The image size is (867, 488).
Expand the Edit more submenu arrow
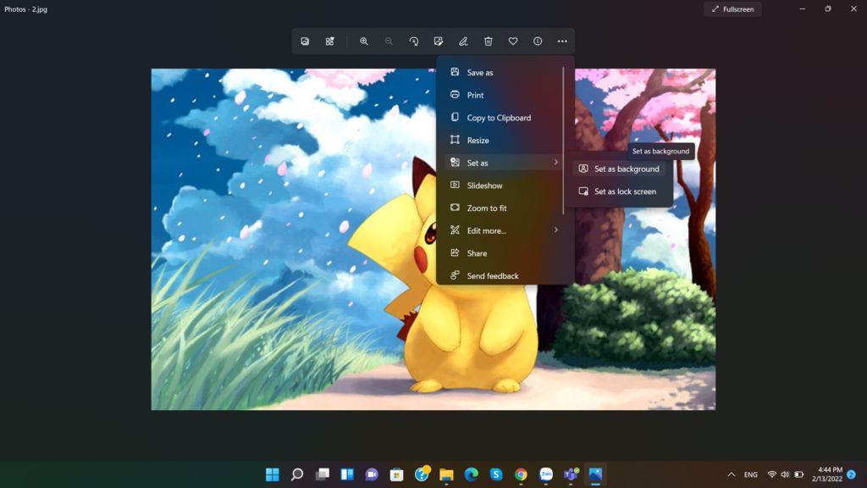pyautogui.click(x=555, y=230)
